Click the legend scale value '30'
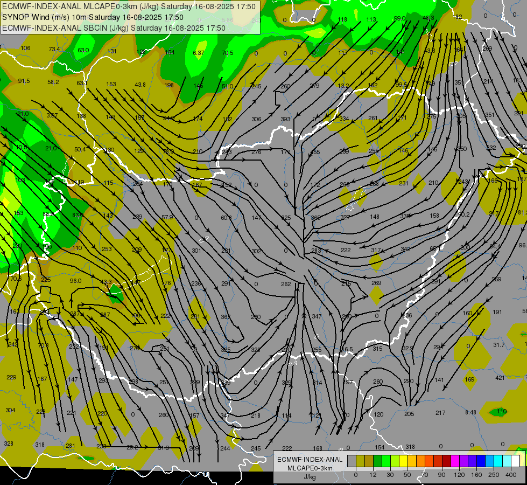Screen dimensions: 527x485 (x=390, y=475)
